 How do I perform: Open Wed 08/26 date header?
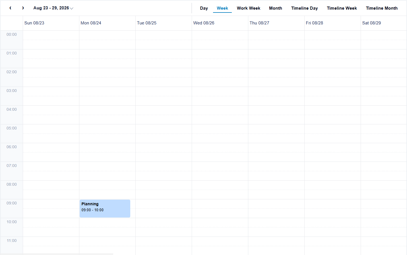click(204, 23)
